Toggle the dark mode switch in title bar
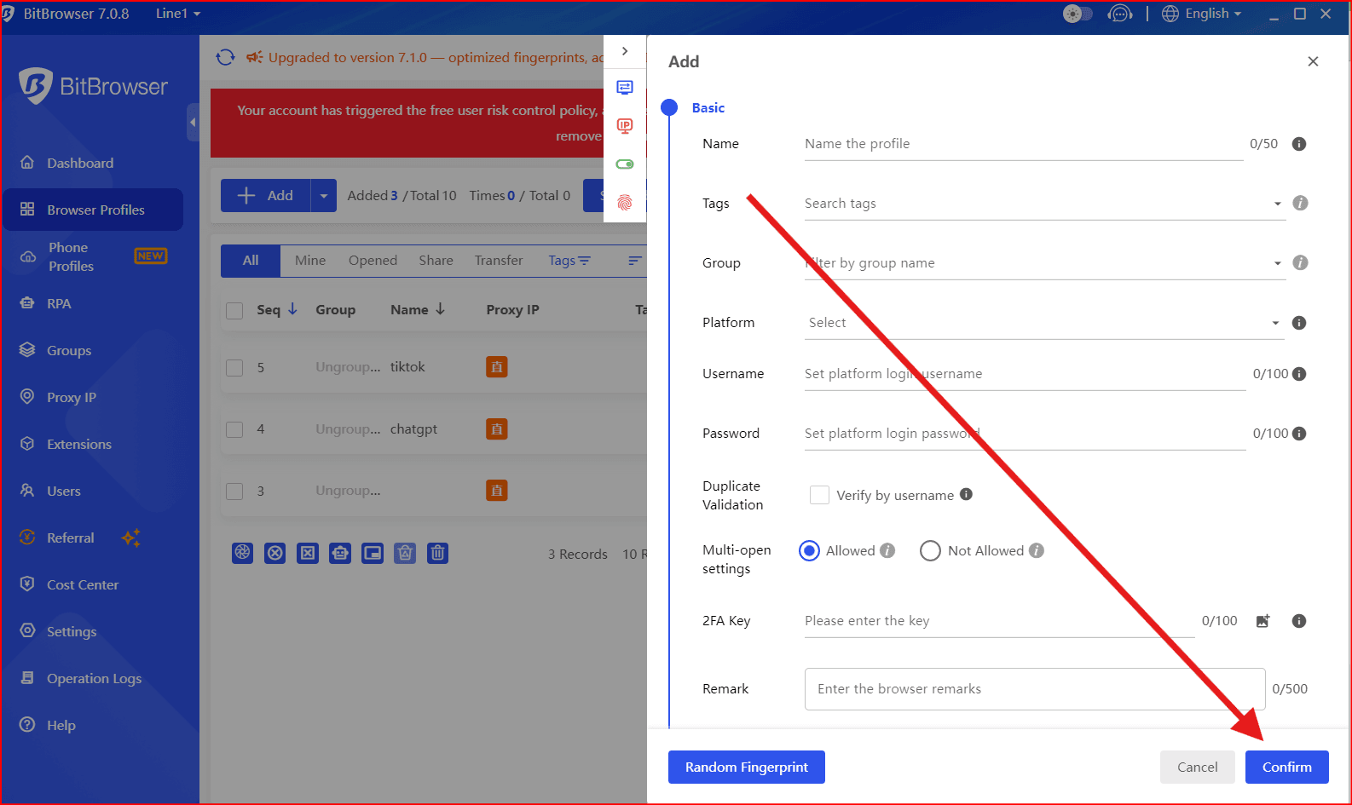Screen dimensions: 1352x805 click(x=1078, y=14)
